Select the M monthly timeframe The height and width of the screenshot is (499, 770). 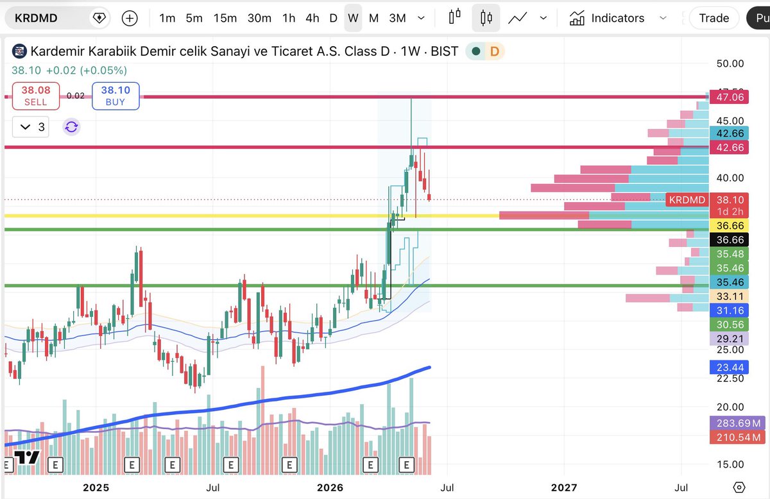(x=373, y=18)
